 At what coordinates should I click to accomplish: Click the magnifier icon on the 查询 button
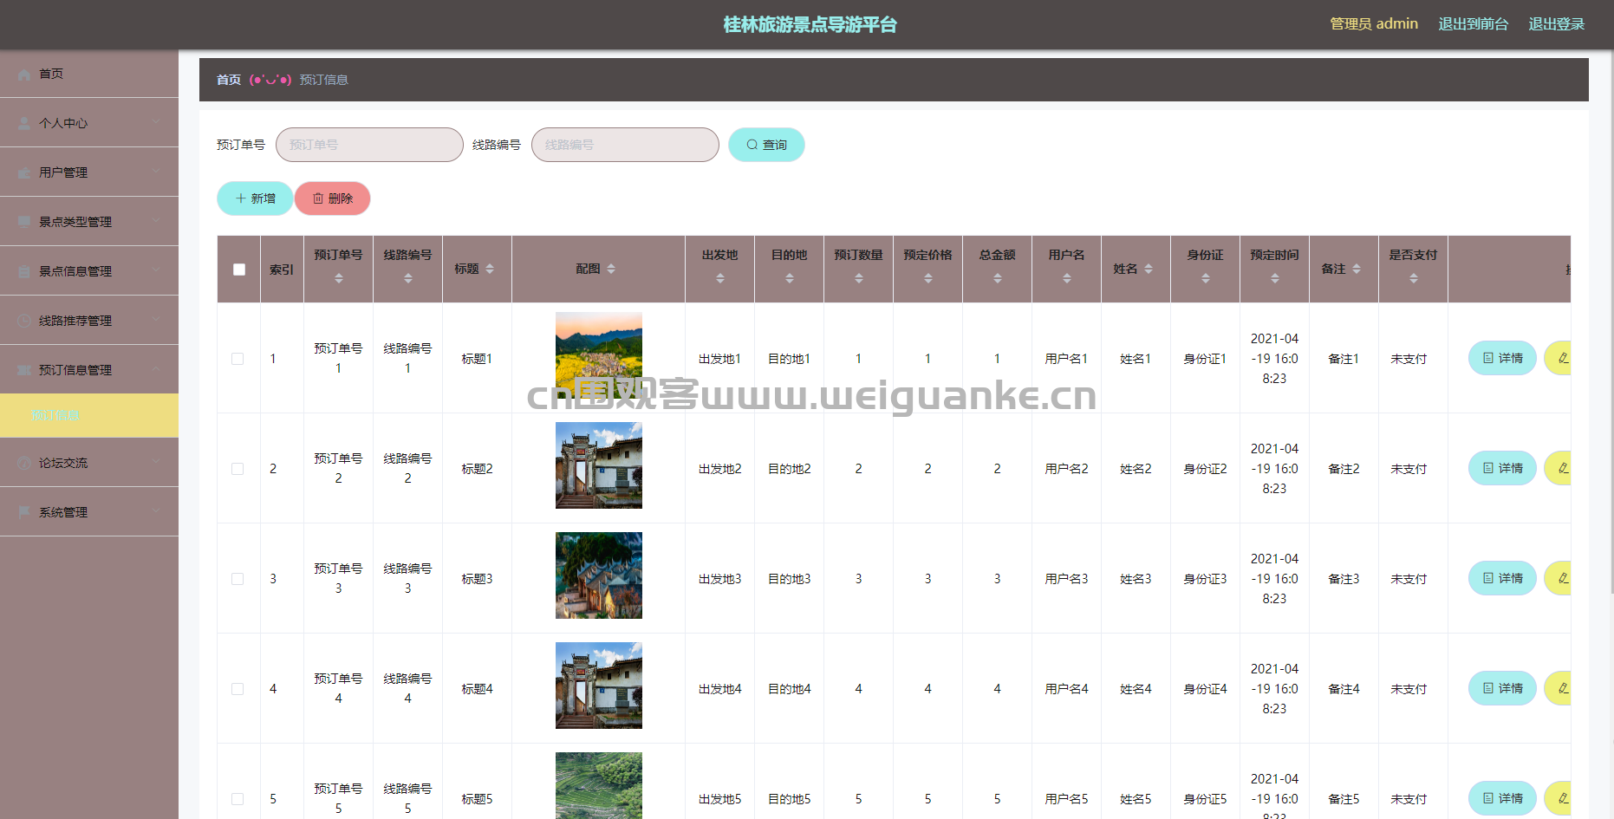pyautogui.click(x=752, y=145)
